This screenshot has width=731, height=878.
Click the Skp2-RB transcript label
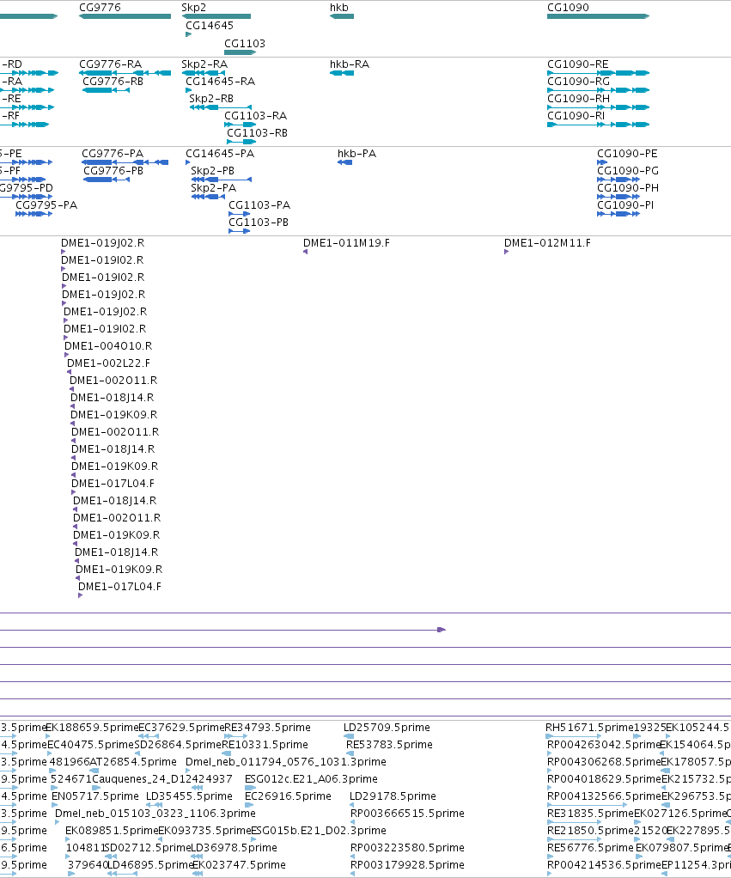(x=211, y=99)
